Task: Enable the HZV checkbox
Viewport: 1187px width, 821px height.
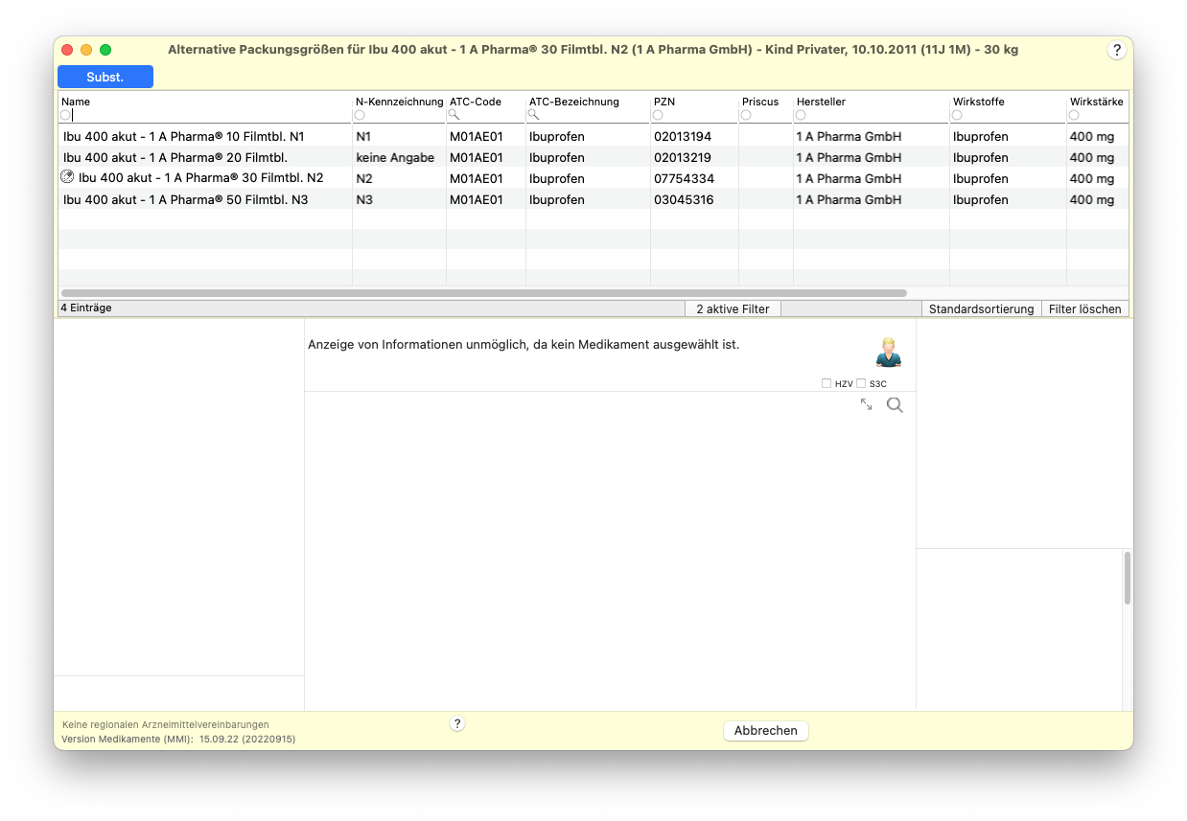Action: [x=826, y=383]
